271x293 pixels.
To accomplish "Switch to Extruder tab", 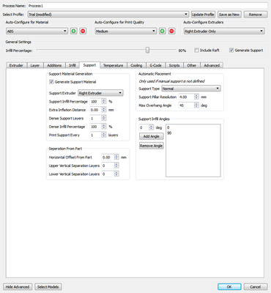I will pyautogui.click(x=16, y=65).
